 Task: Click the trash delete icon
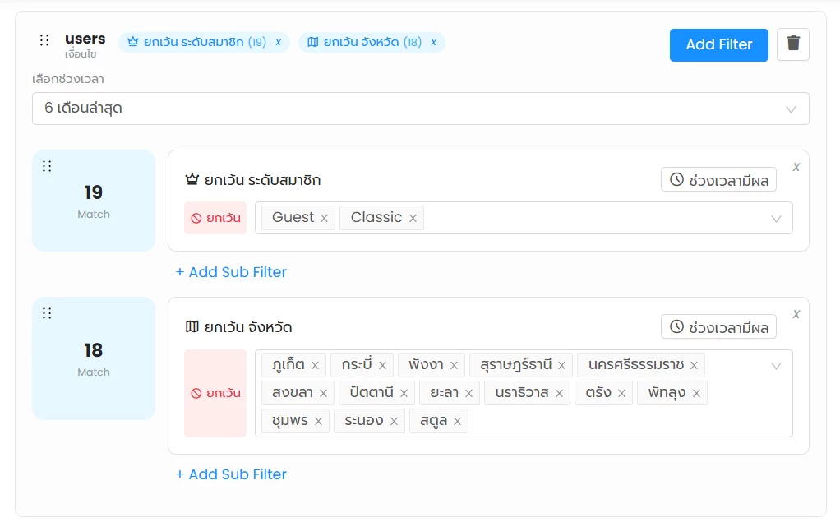point(793,44)
